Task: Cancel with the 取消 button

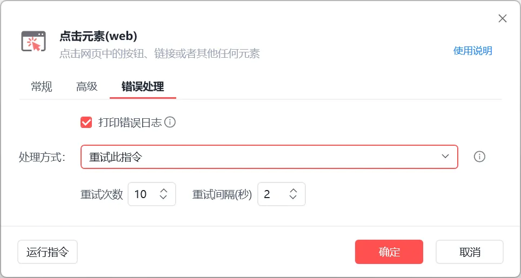Action: coord(469,252)
